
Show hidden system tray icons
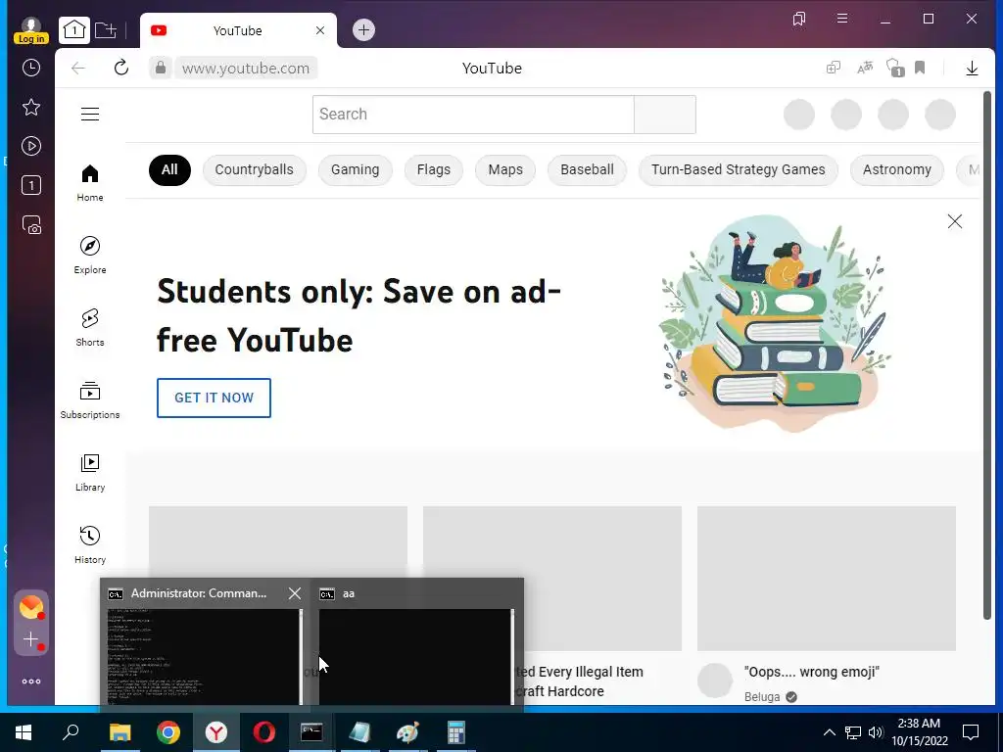(x=829, y=732)
